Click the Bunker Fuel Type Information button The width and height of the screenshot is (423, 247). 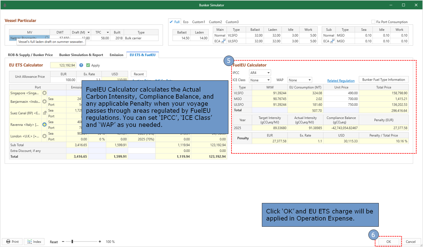click(x=383, y=80)
